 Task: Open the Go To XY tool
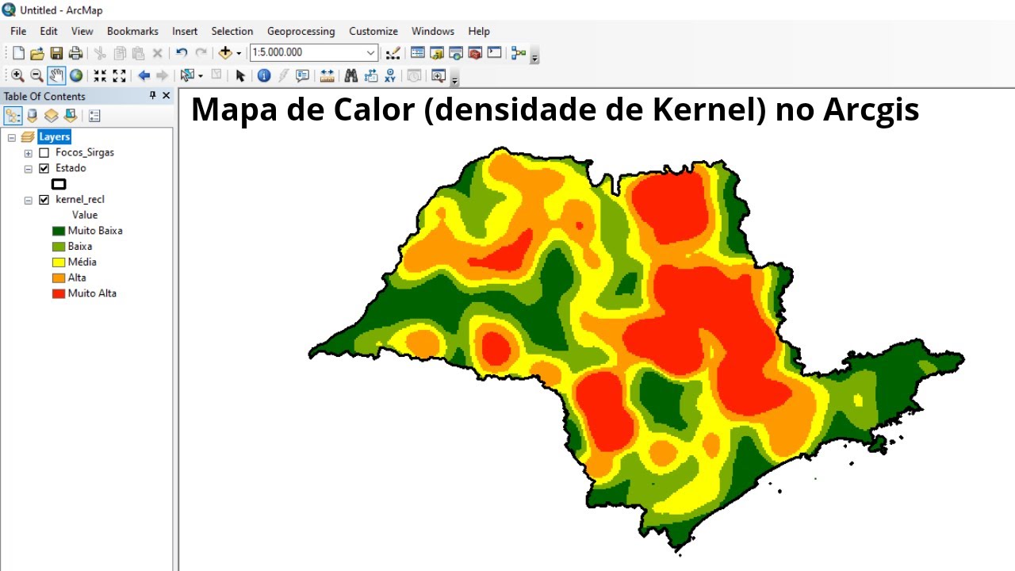[390, 75]
